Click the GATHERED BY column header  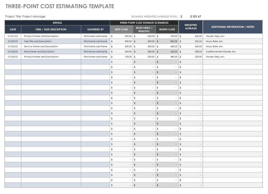click(x=95, y=29)
